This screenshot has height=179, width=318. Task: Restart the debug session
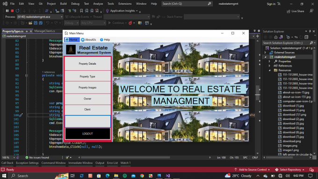tap(17, 11)
